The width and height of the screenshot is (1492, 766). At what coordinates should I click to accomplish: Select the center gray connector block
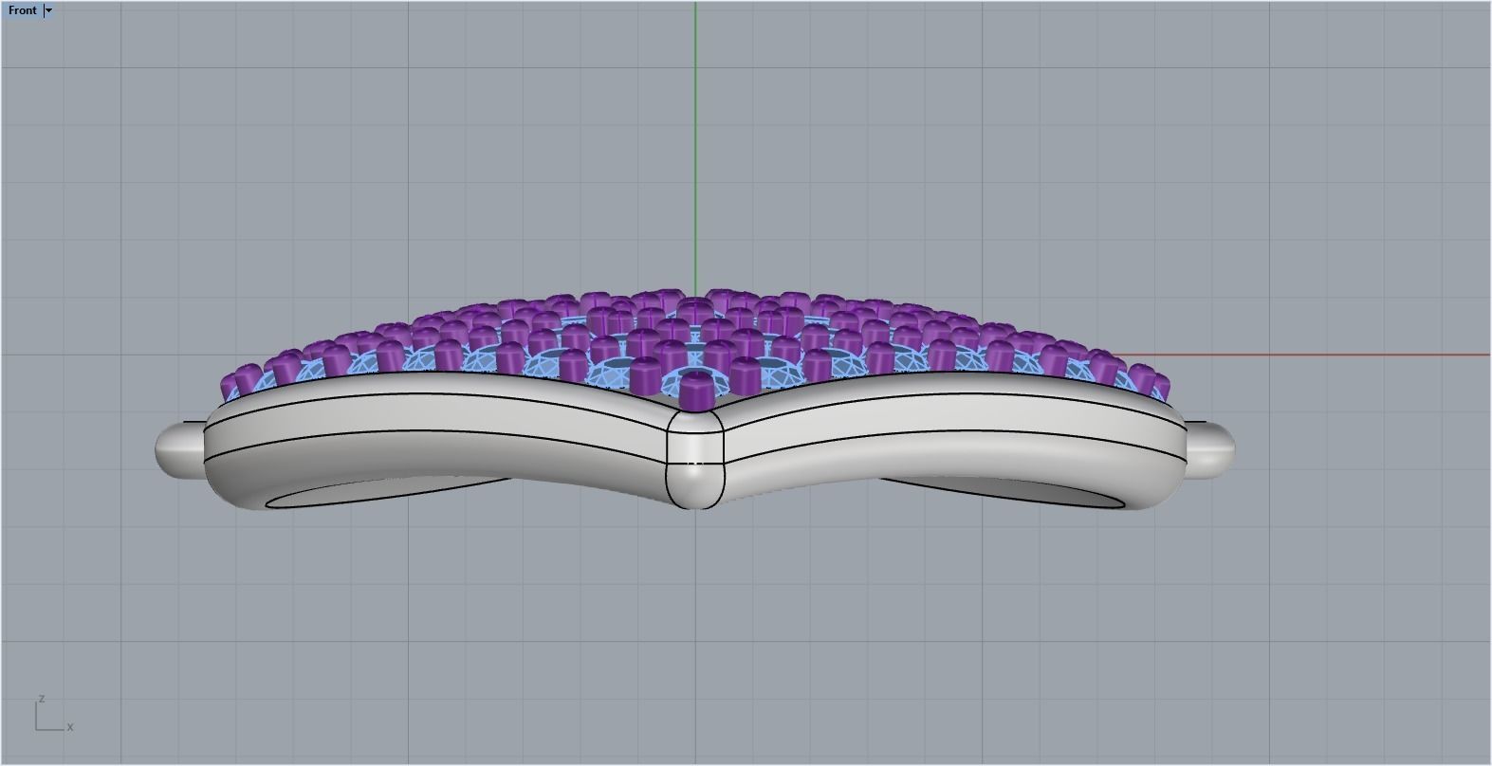tap(696, 460)
